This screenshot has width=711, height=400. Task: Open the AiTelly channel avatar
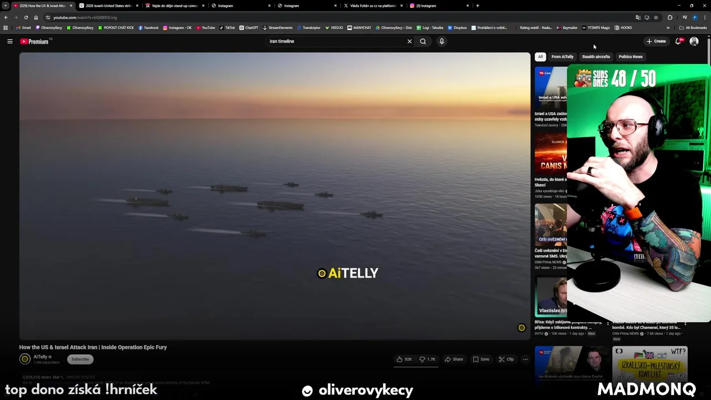pyautogui.click(x=25, y=359)
